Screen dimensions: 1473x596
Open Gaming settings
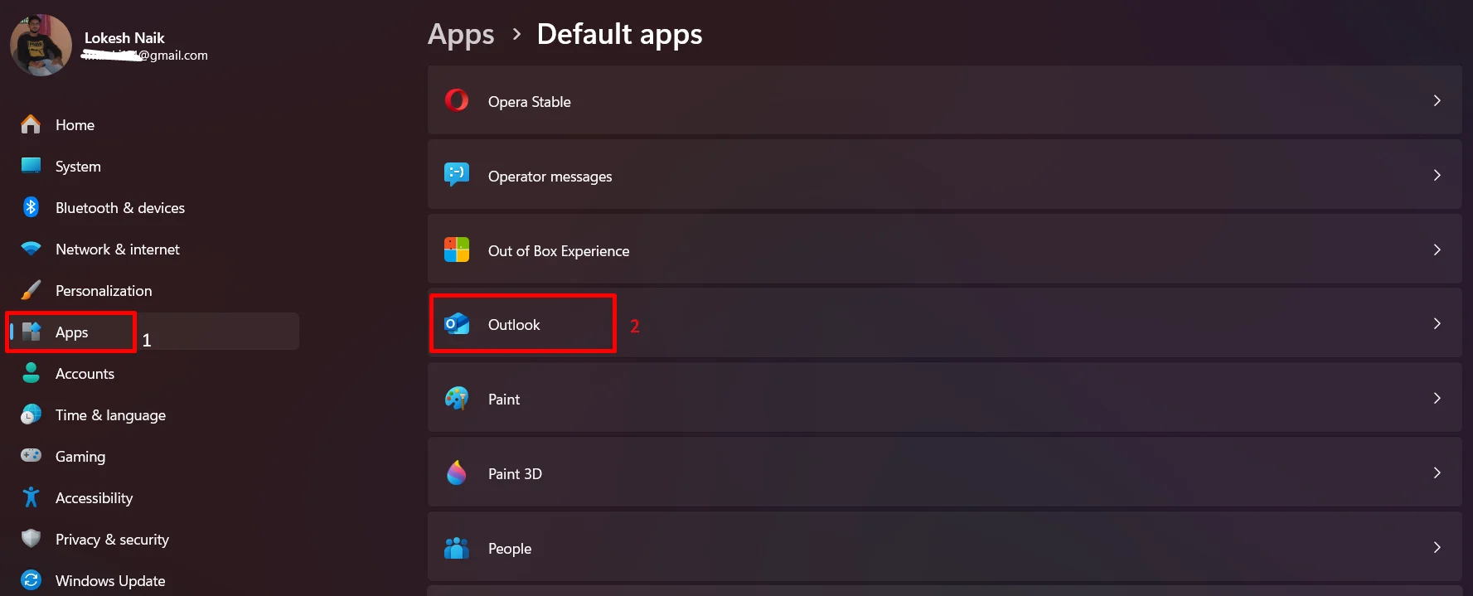click(x=80, y=457)
